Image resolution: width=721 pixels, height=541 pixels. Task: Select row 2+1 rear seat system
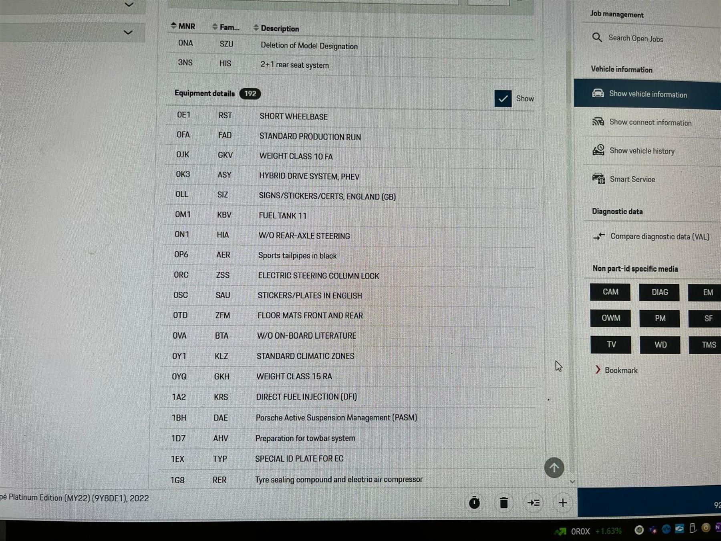tap(350, 64)
